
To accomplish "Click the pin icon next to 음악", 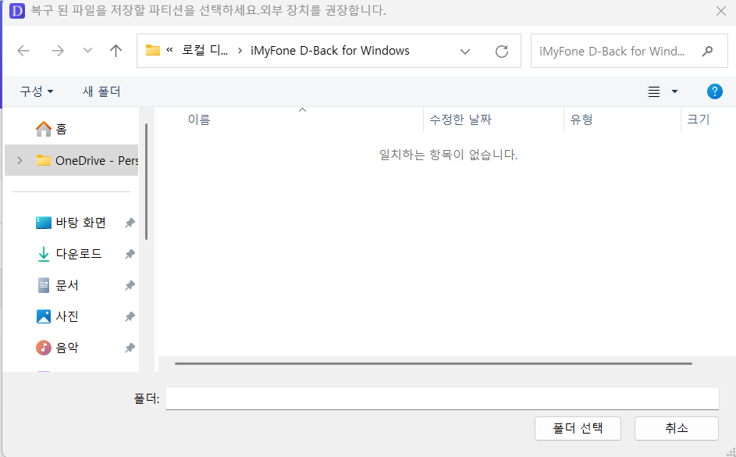I will click(130, 348).
